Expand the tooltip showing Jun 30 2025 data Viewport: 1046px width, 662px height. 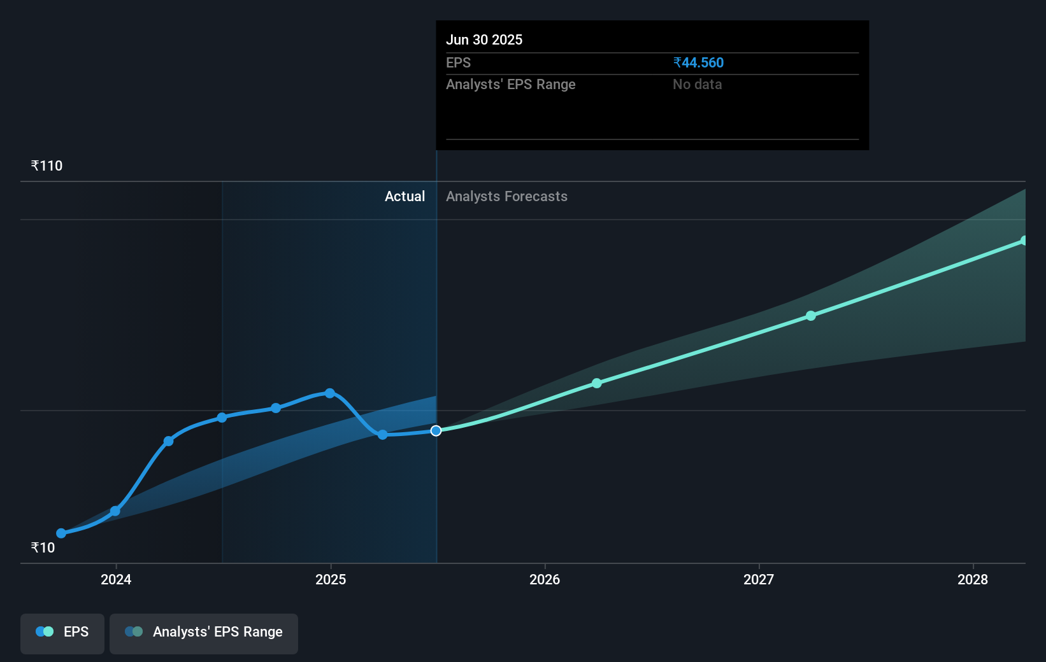[652, 85]
